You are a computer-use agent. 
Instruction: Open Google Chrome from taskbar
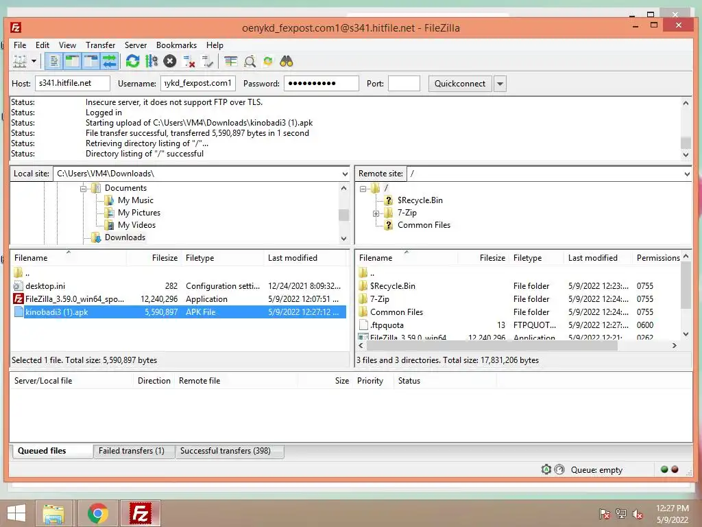click(97, 513)
